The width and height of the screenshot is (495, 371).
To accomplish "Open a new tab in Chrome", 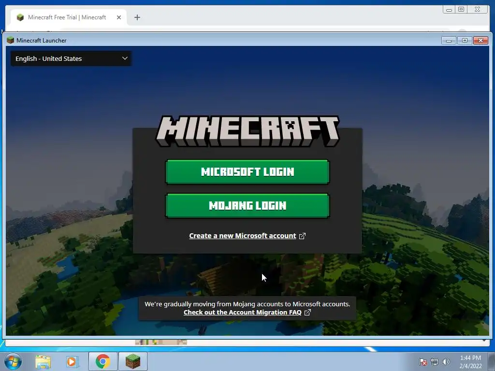I will (x=137, y=17).
